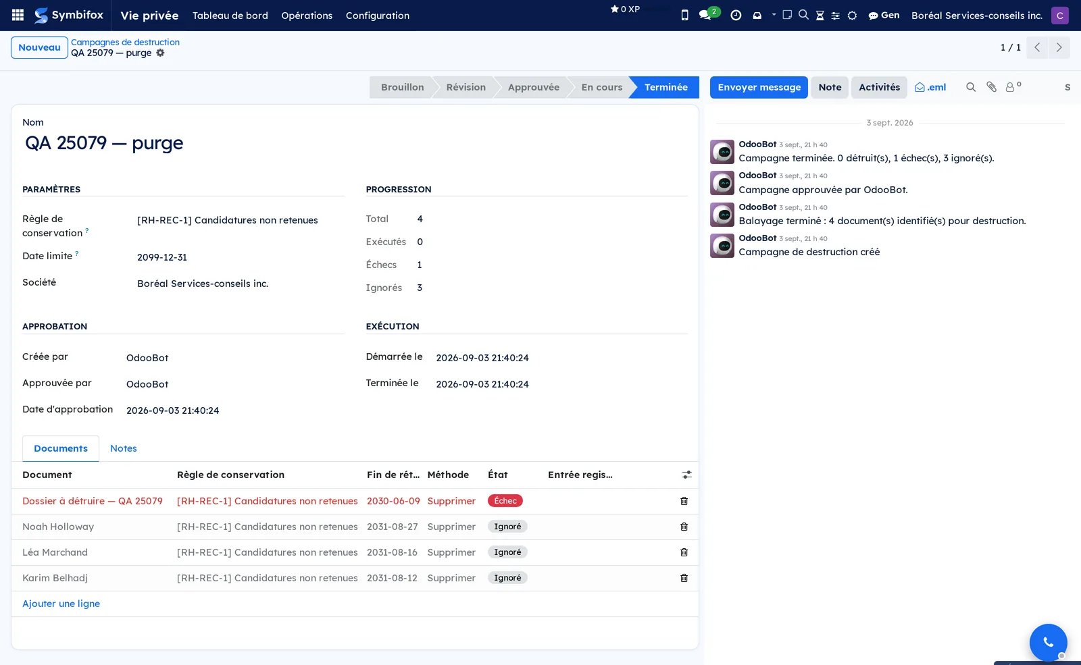Open Dossier à détruire — QA 25079 row
Viewport: 1081px width, 665px height.
(93, 501)
